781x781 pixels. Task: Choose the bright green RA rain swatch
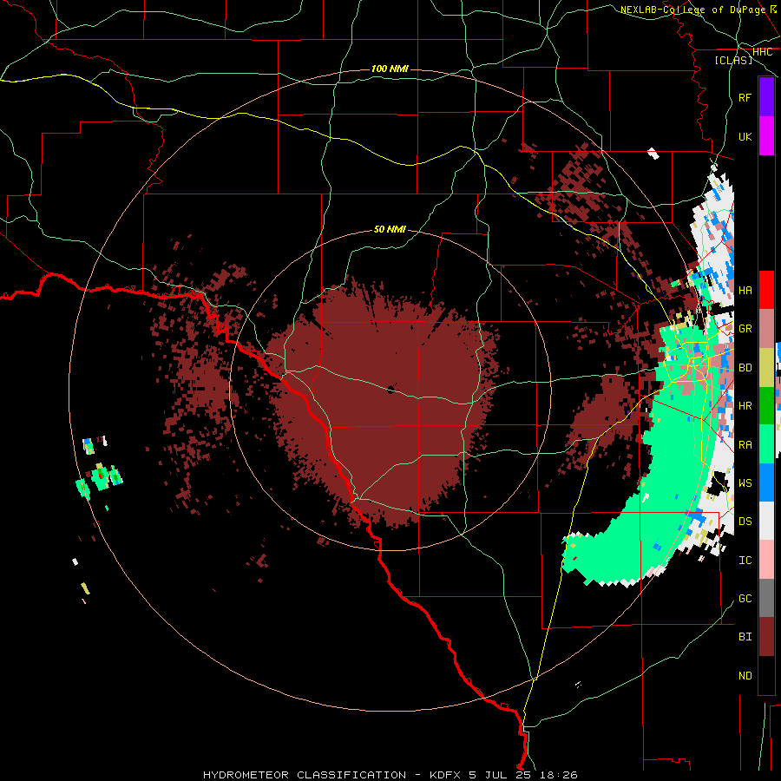point(766,444)
